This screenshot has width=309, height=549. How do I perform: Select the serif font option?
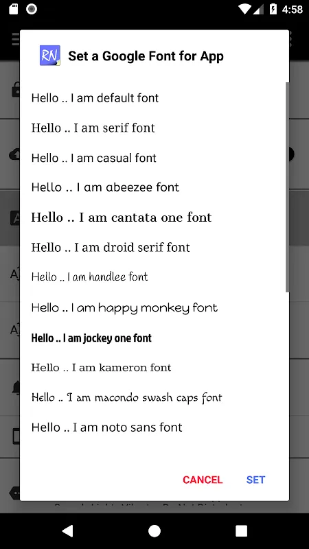(x=154, y=128)
